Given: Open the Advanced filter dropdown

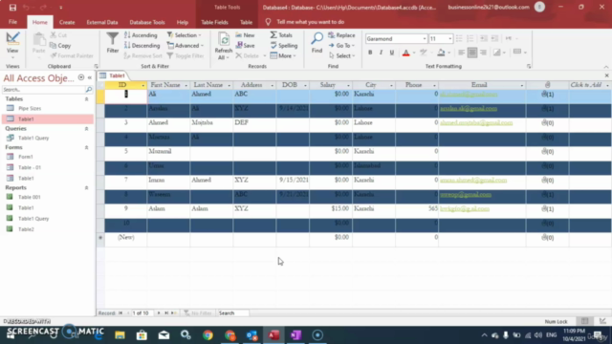Looking at the screenshot, I should [186, 46].
